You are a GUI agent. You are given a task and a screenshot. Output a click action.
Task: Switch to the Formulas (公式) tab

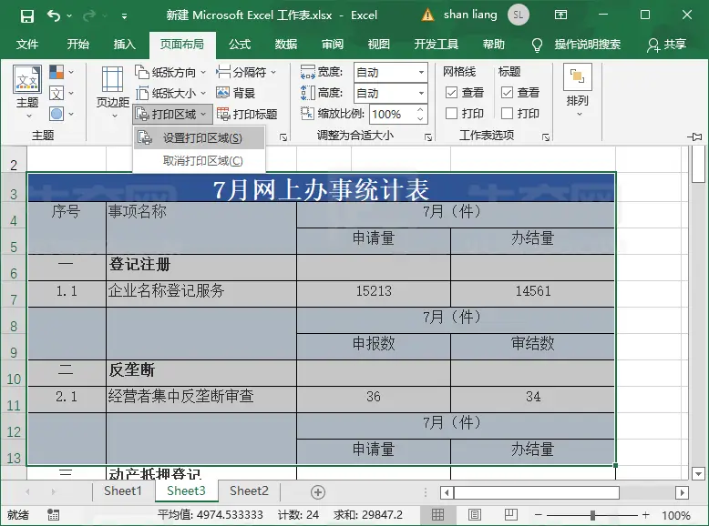point(240,45)
